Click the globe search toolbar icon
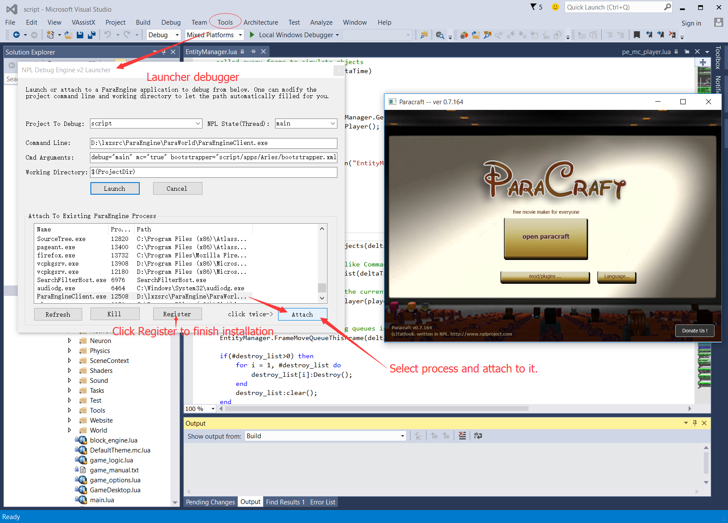 (440, 35)
